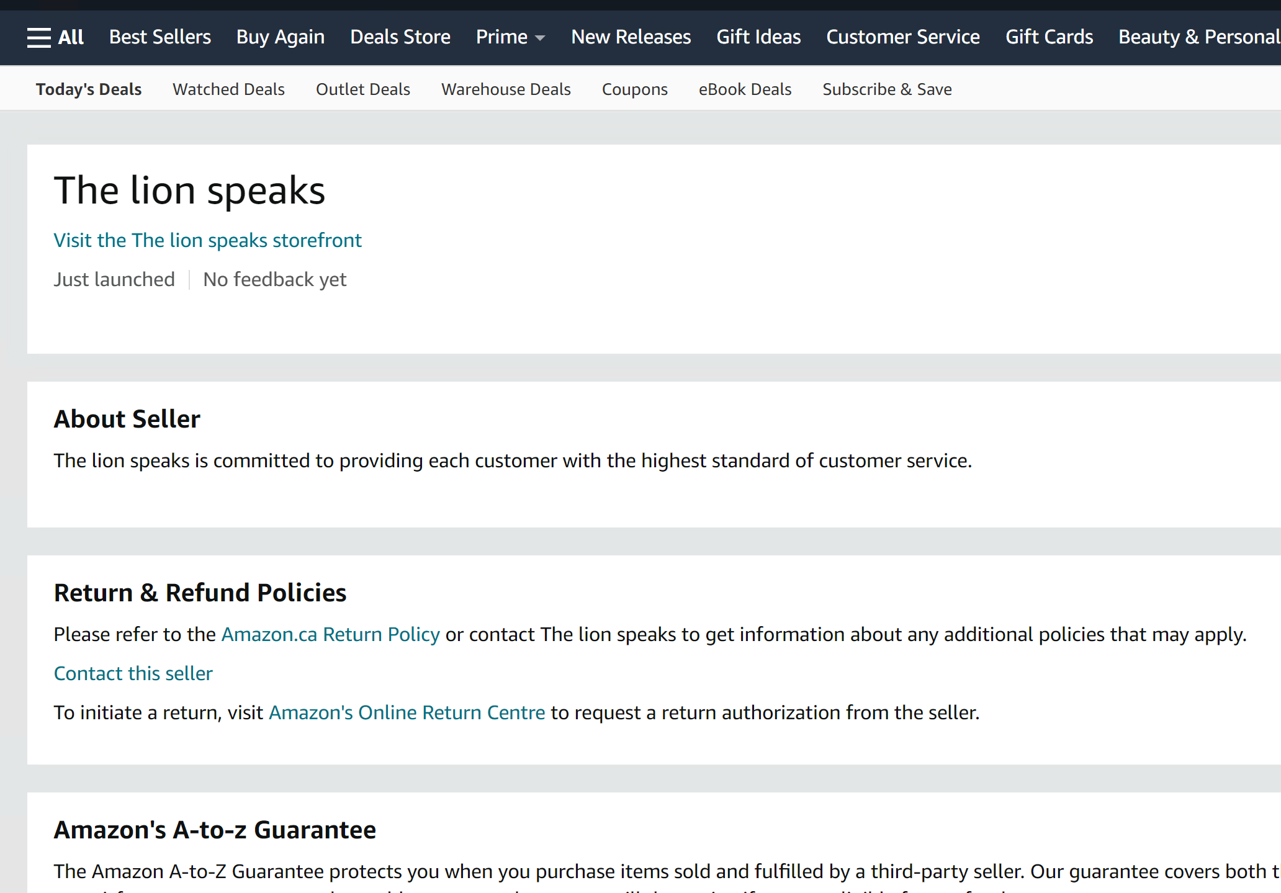Select Warehouse Deals tab
The image size is (1281, 893).
tap(506, 89)
